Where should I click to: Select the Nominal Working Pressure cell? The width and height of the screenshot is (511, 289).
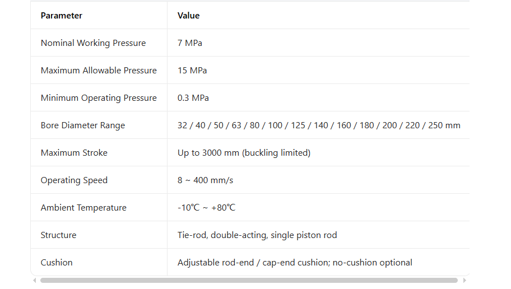pos(93,43)
